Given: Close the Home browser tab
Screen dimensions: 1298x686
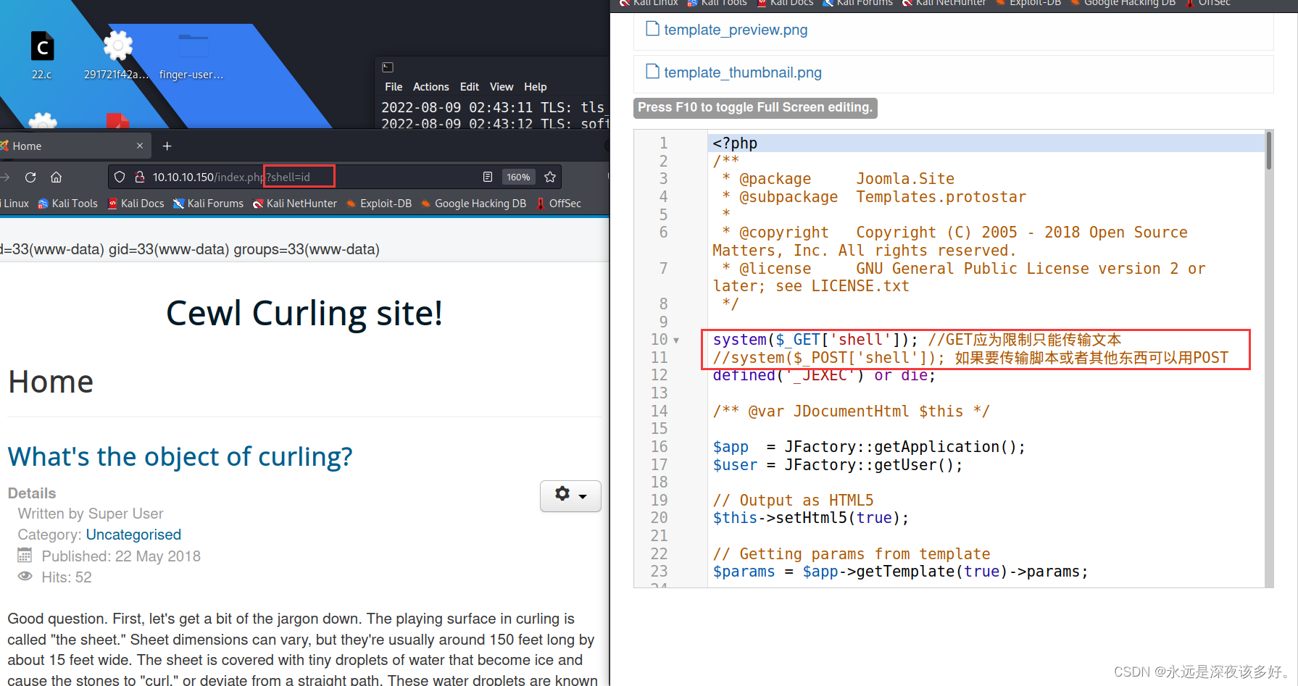Looking at the screenshot, I should point(140,146).
